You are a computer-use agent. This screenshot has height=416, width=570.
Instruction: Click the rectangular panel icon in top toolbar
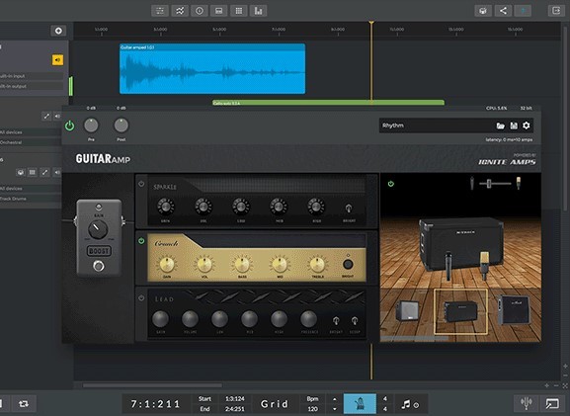(219, 11)
